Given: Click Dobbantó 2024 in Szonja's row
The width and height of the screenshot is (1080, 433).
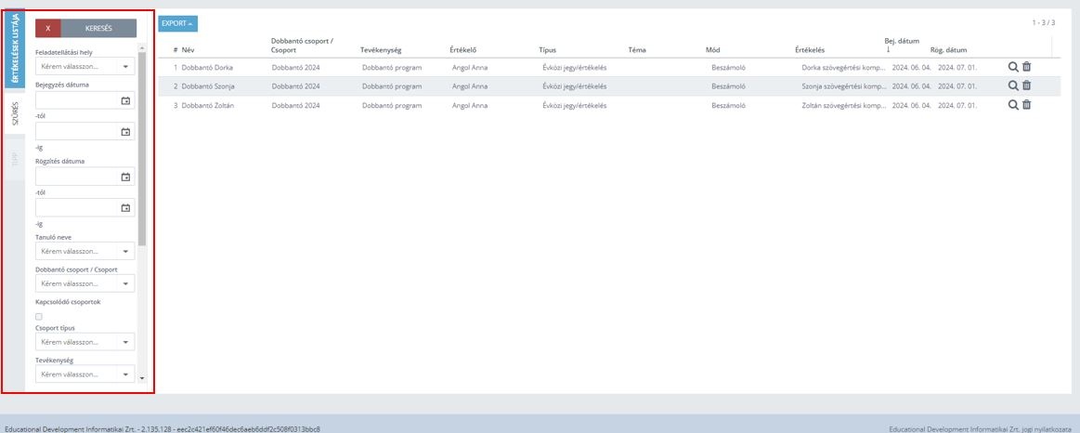Looking at the screenshot, I should pos(296,86).
